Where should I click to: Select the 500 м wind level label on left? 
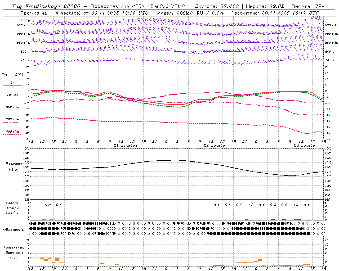[x=25, y=52]
